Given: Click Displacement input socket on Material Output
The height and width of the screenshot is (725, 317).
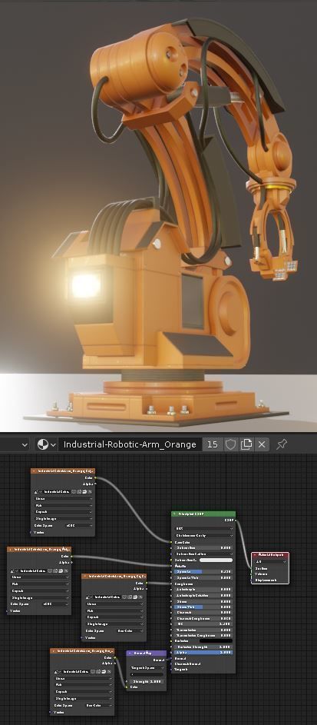Looking at the screenshot, I should [252, 580].
